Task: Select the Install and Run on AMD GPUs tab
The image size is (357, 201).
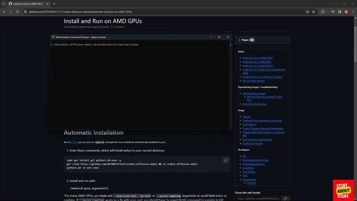Action: (28, 4)
